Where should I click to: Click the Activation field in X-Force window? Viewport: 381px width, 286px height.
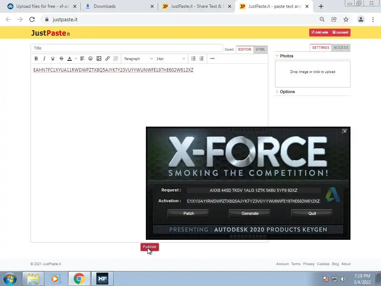tap(253, 201)
